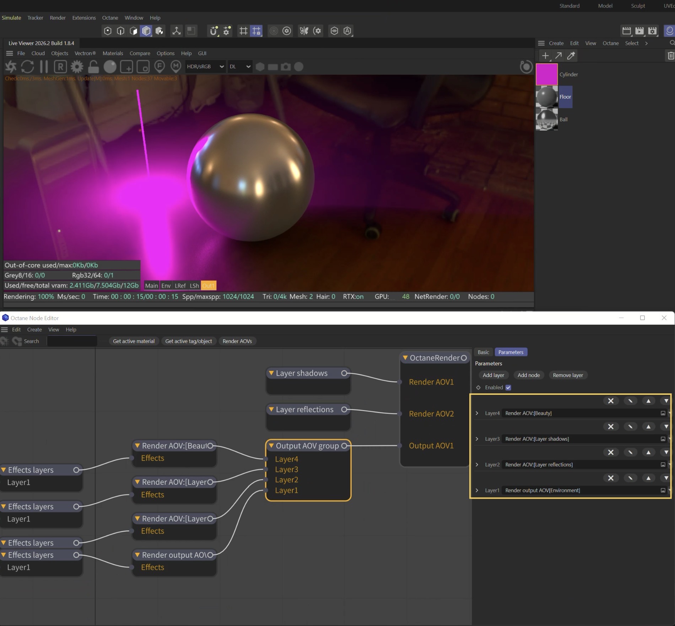The height and width of the screenshot is (626, 675).
Task: Expand the Layer1 row chevron
Action: (477, 490)
